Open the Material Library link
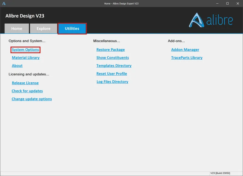This screenshot has height=176, width=243. [x=26, y=58]
